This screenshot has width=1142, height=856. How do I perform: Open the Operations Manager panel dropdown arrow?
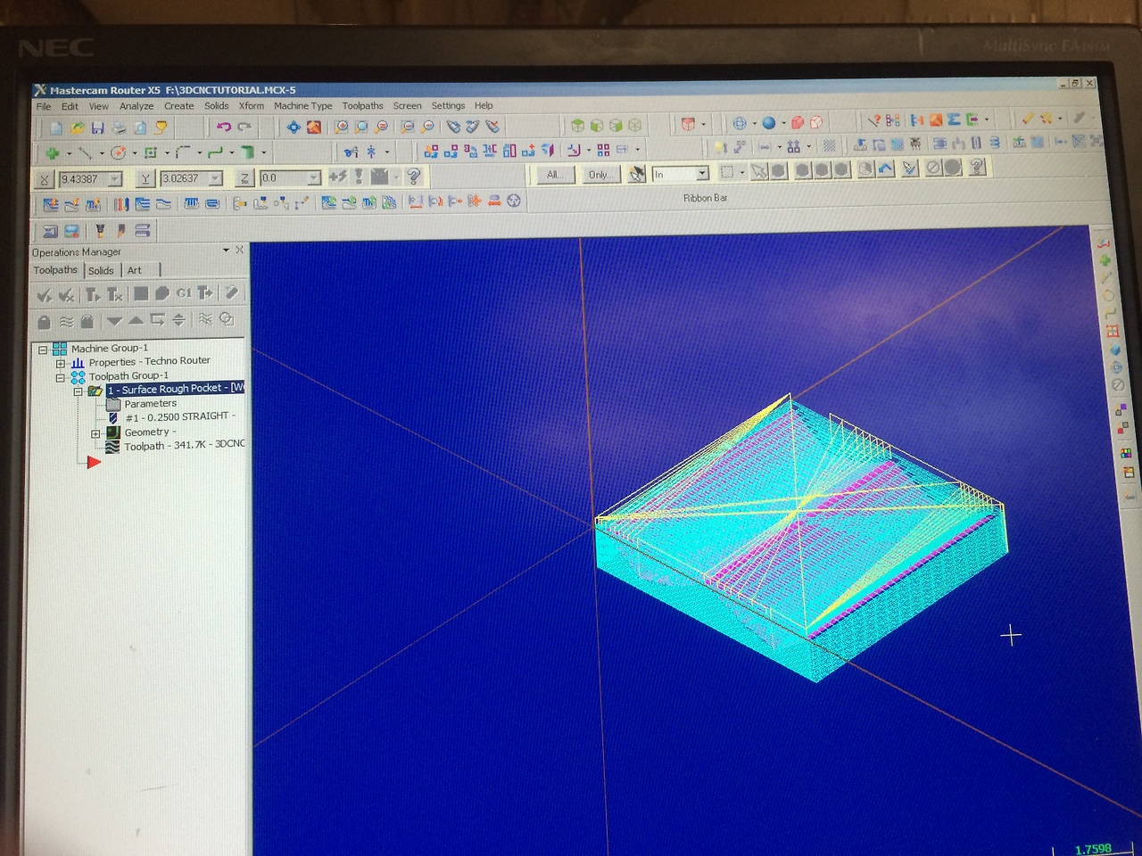pos(226,250)
